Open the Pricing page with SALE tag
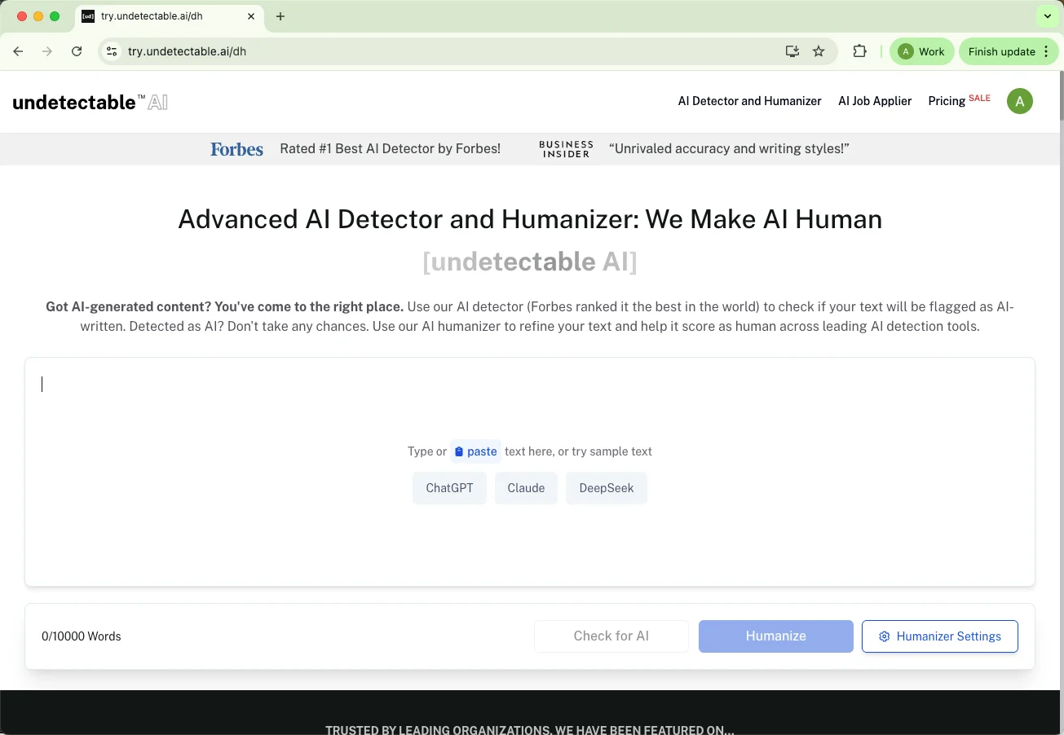The image size is (1064, 735). 947,101
